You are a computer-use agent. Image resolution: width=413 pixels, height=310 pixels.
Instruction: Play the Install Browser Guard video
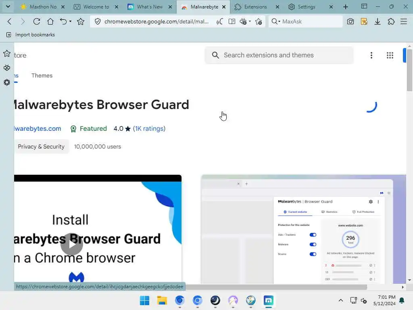(x=72, y=244)
